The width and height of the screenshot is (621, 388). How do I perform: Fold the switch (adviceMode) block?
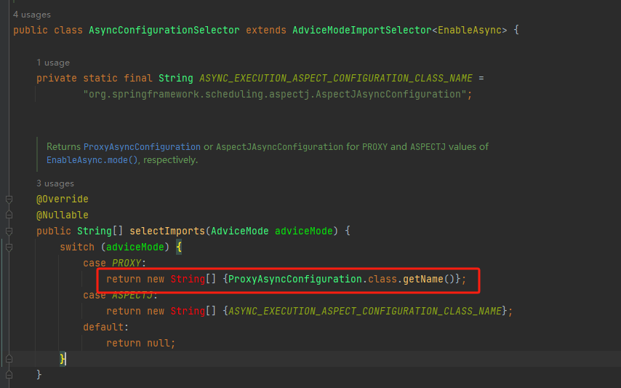pos(9,247)
